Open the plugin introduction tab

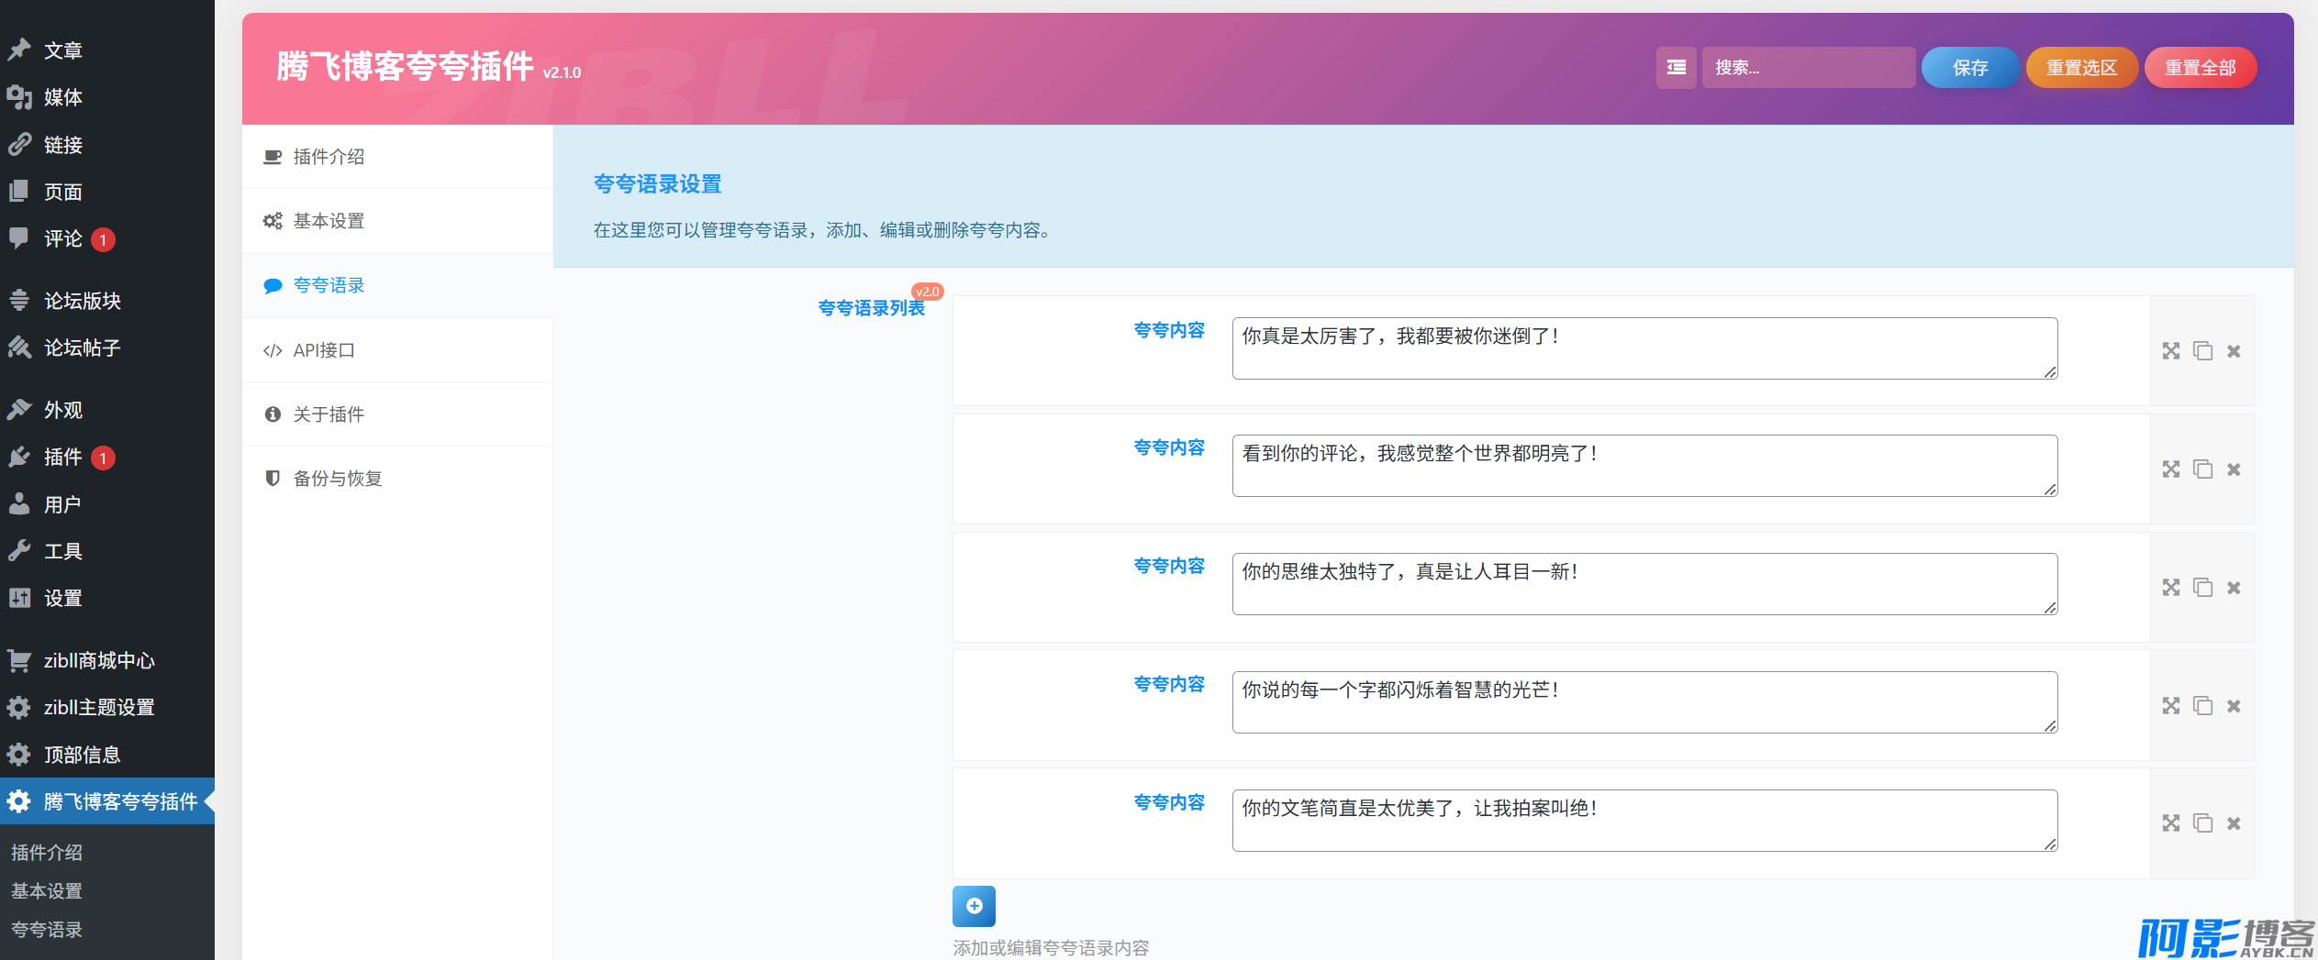pos(329,157)
